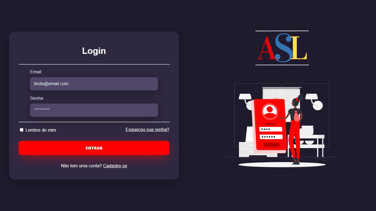
Task: Submit with the red ENTRAR button
Action: click(x=94, y=148)
